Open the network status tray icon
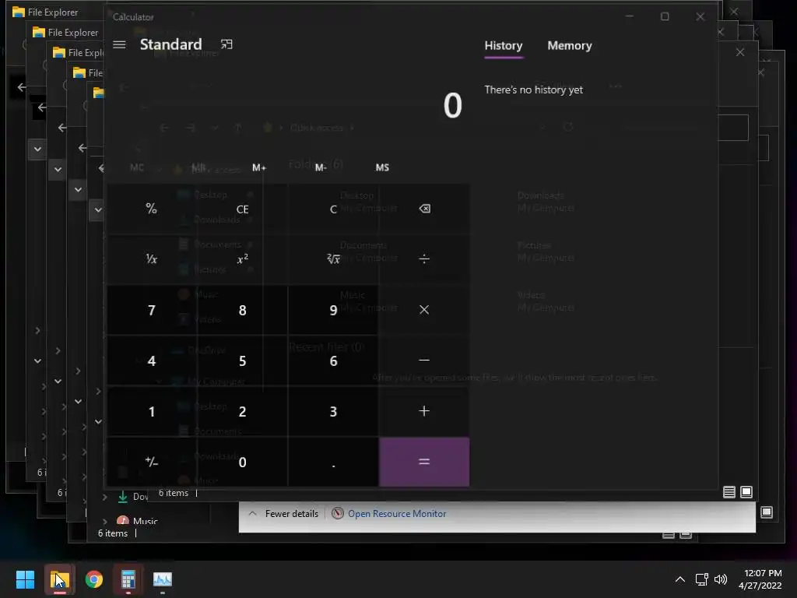The image size is (797, 598). coord(702,579)
